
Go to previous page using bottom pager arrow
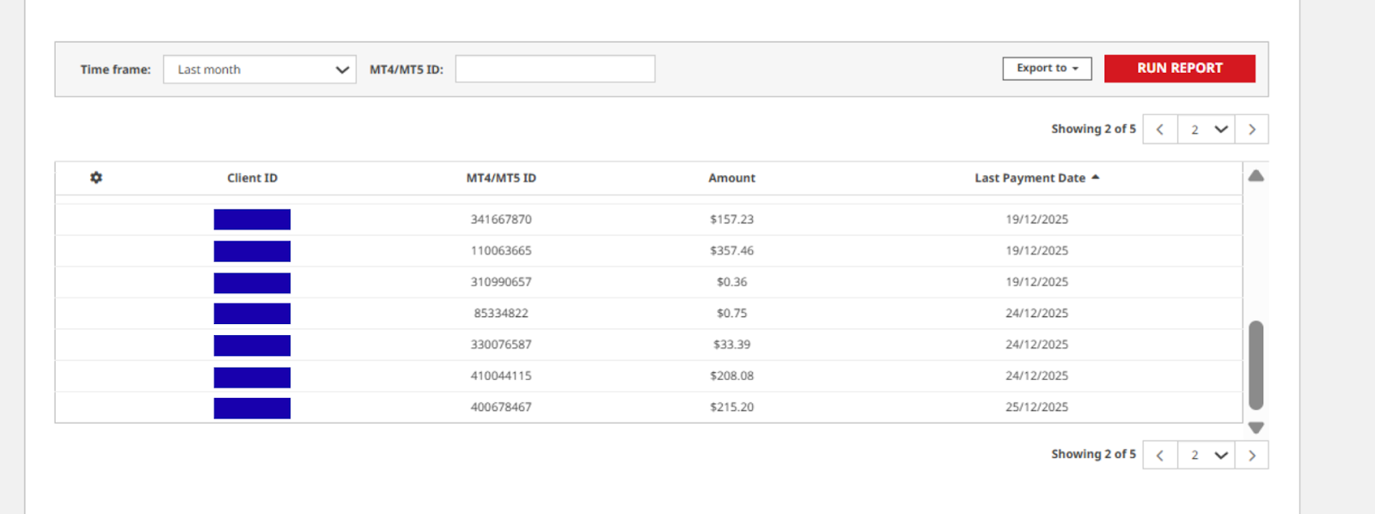pos(1160,455)
